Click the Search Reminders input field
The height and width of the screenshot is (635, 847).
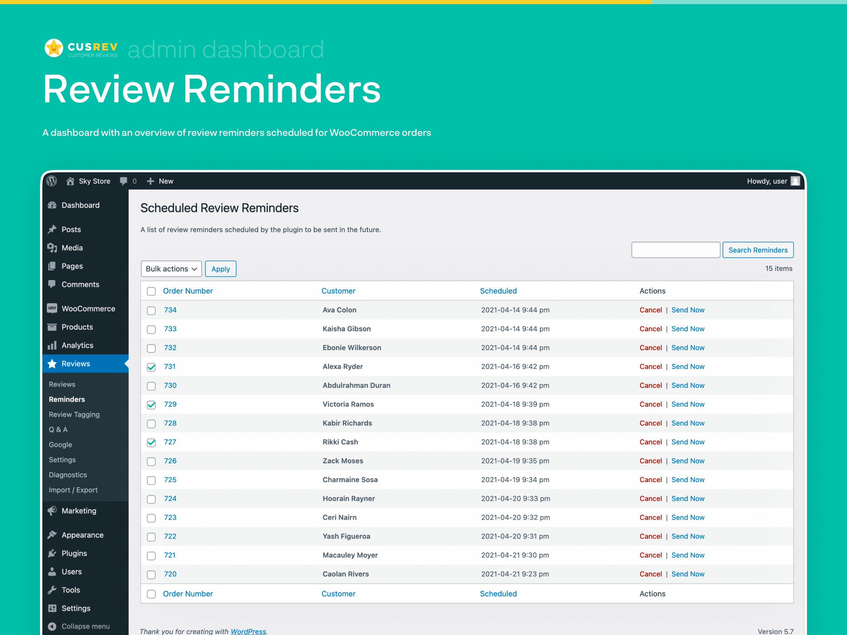coord(675,250)
